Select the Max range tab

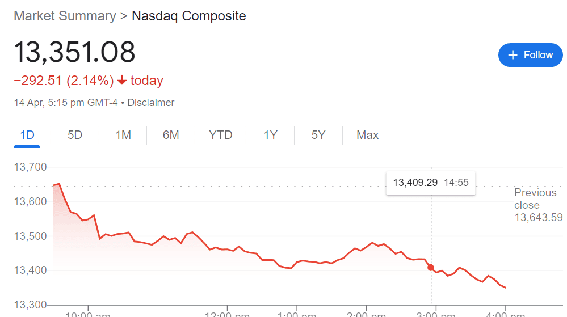click(x=367, y=135)
